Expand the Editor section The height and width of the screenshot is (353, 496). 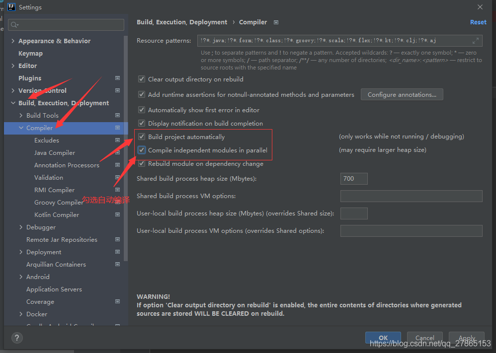(13, 66)
